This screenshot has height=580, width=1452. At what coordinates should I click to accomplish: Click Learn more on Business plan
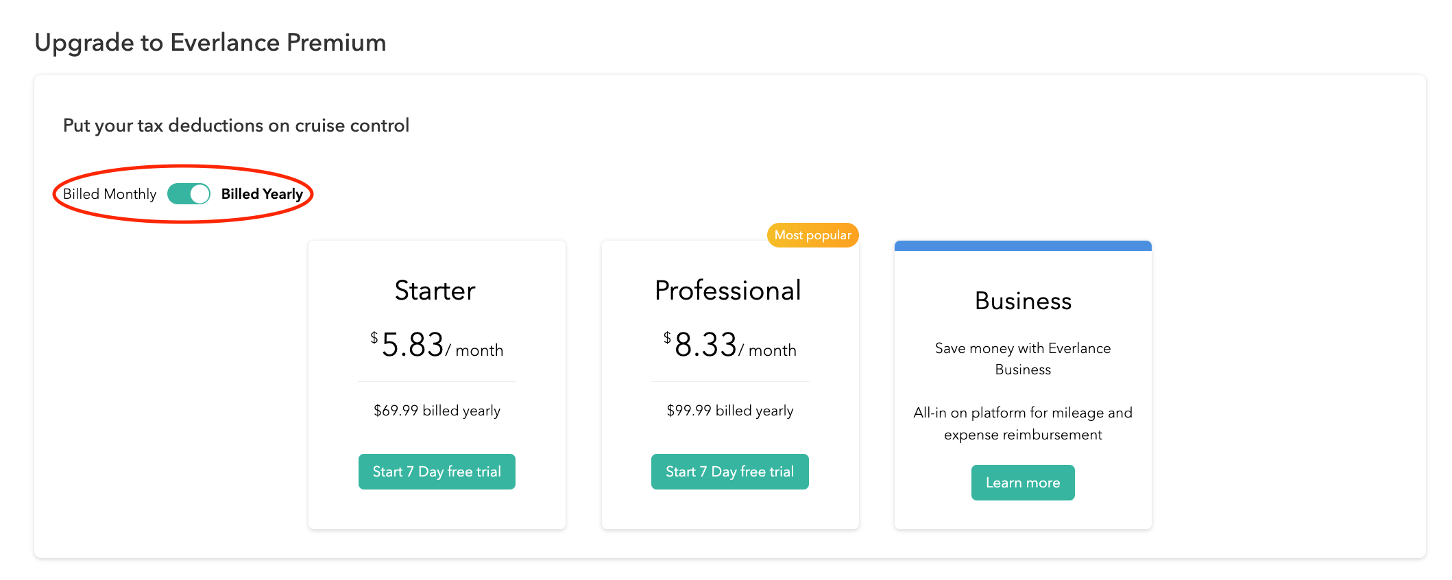pyautogui.click(x=1023, y=483)
